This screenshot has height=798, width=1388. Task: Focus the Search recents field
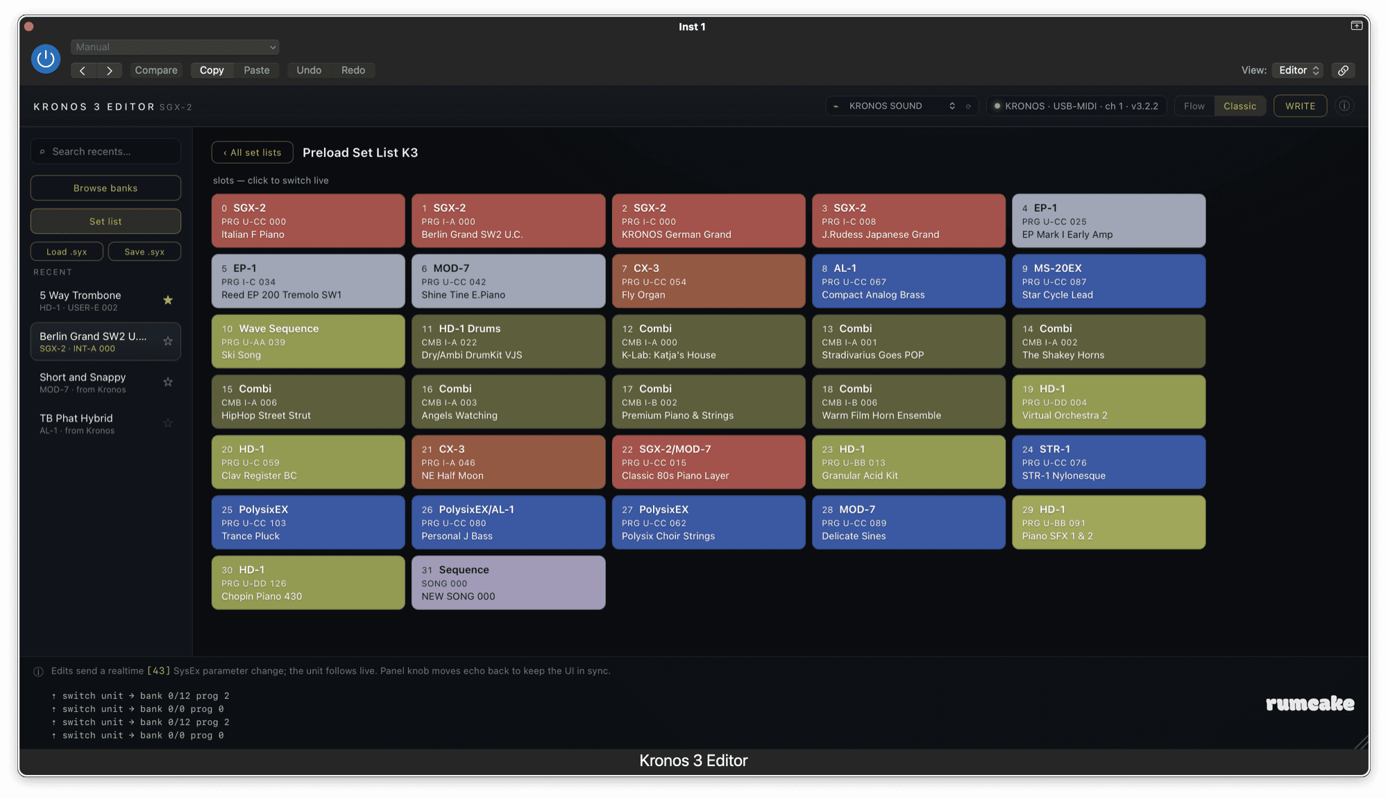(x=105, y=151)
